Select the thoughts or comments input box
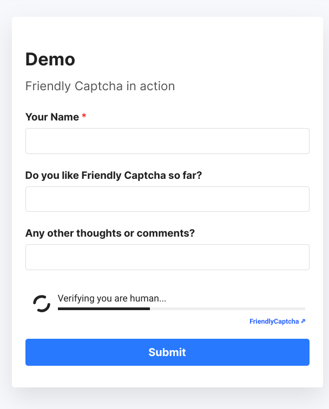 pyautogui.click(x=167, y=257)
